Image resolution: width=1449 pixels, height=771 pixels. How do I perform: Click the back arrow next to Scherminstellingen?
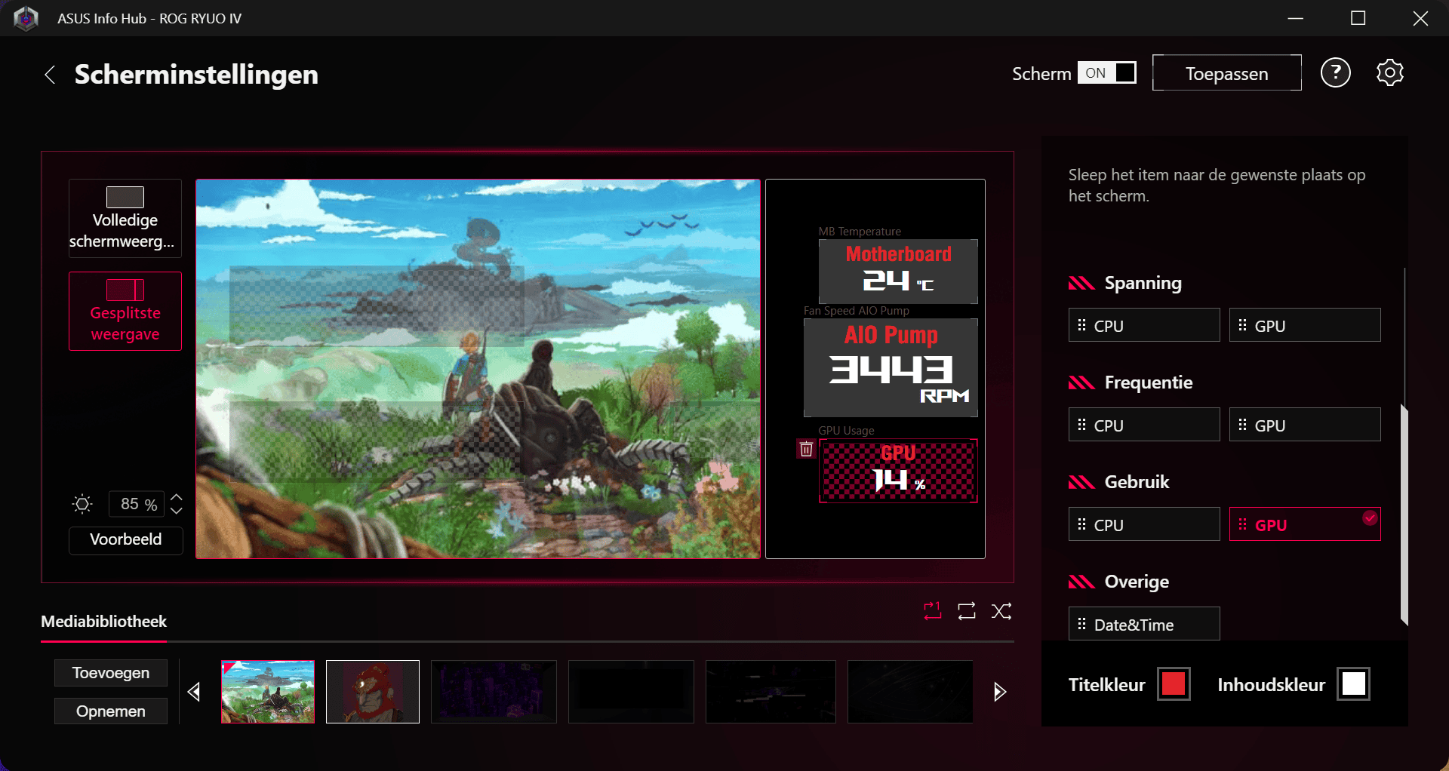point(50,75)
